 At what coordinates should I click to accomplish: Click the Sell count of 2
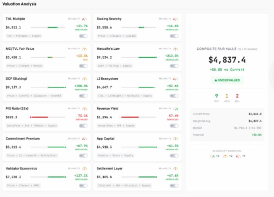coord(237,97)
